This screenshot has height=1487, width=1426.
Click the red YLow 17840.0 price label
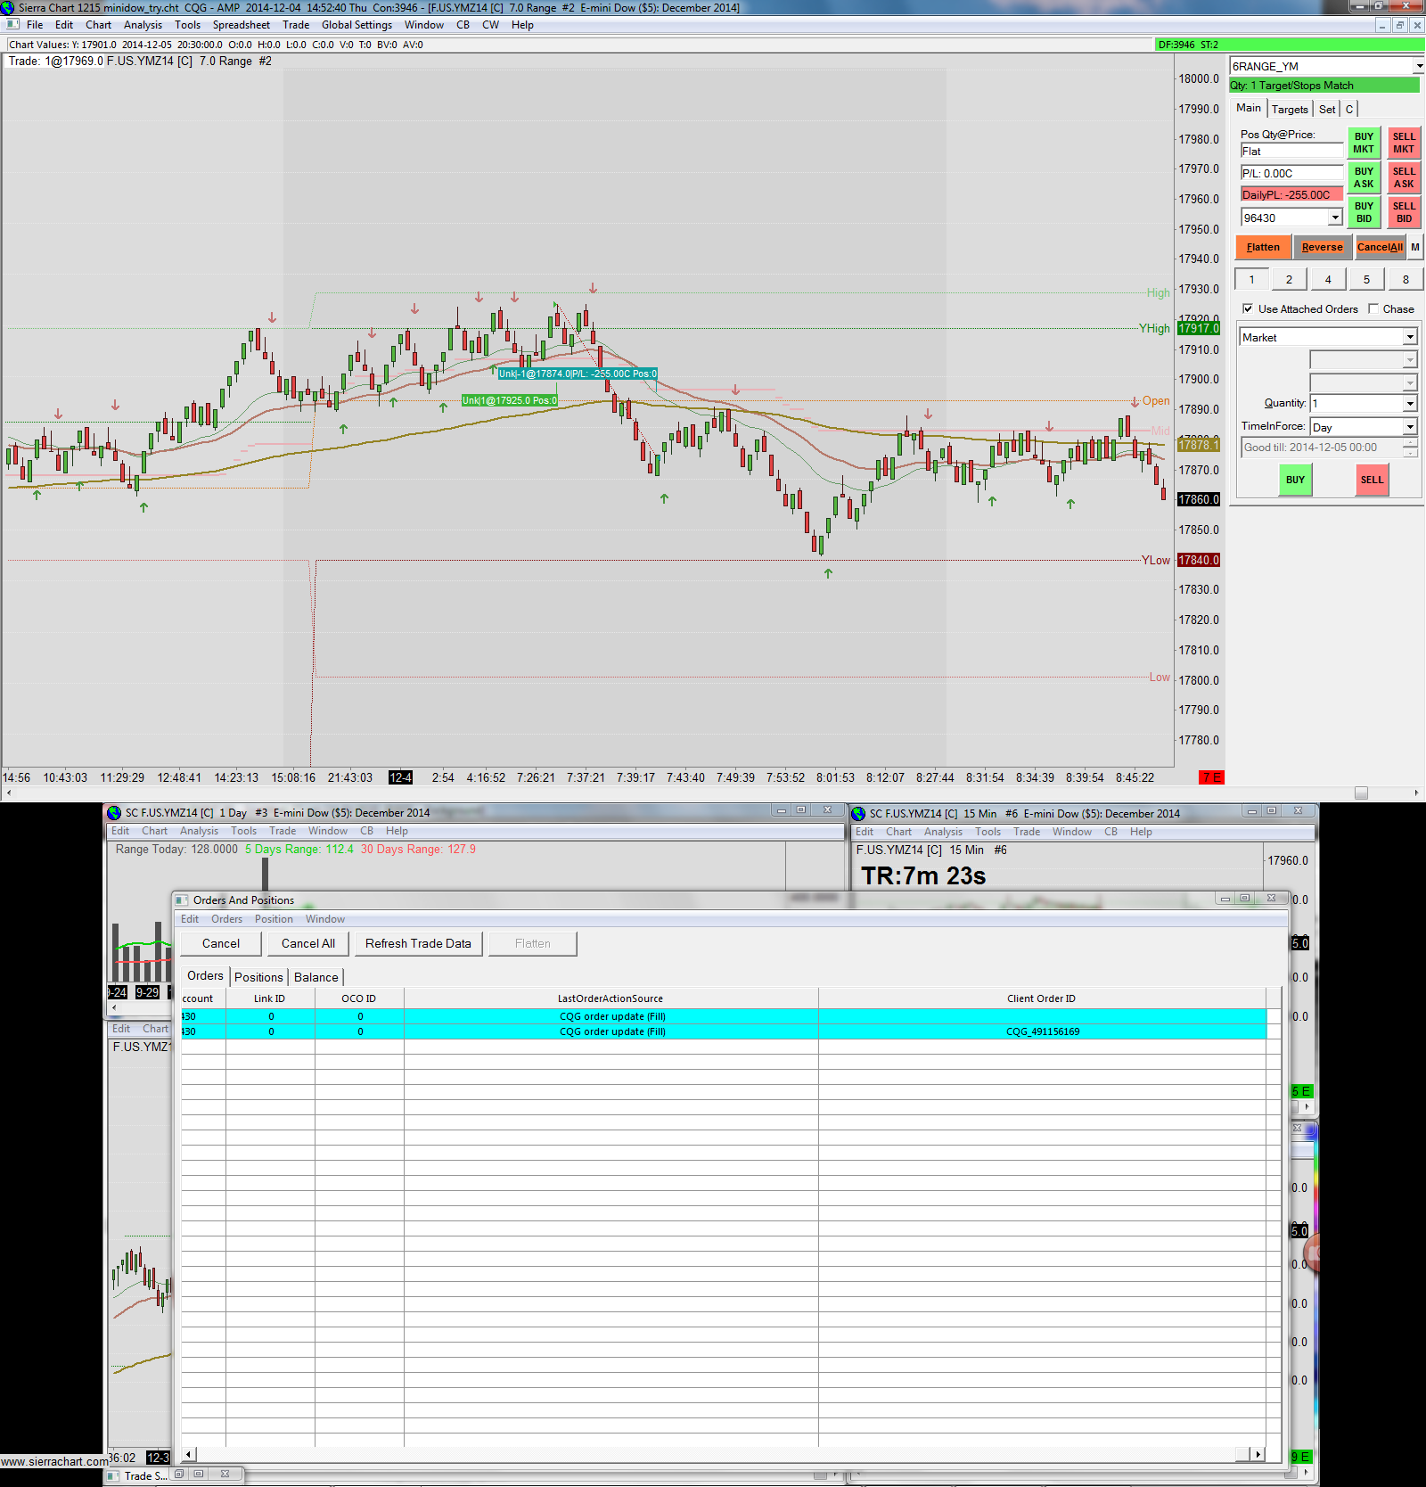tap(1199, 560)
